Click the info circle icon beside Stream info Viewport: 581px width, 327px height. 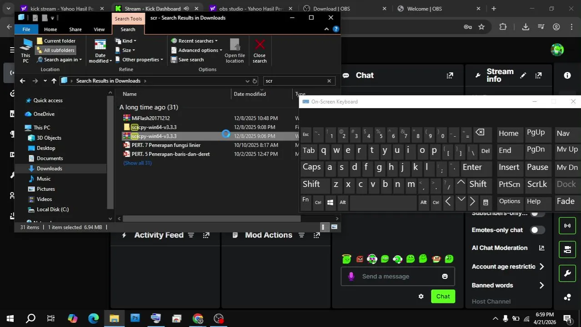click(567, 75)
